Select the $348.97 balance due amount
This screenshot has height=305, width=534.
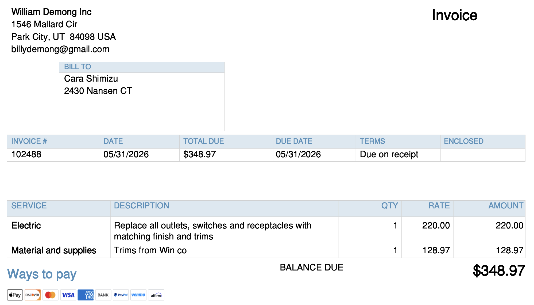click(499, 271)
